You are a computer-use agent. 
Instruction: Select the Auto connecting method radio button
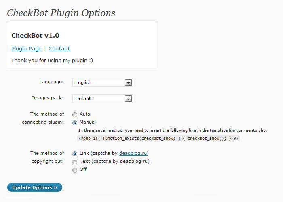pos(75,114)
